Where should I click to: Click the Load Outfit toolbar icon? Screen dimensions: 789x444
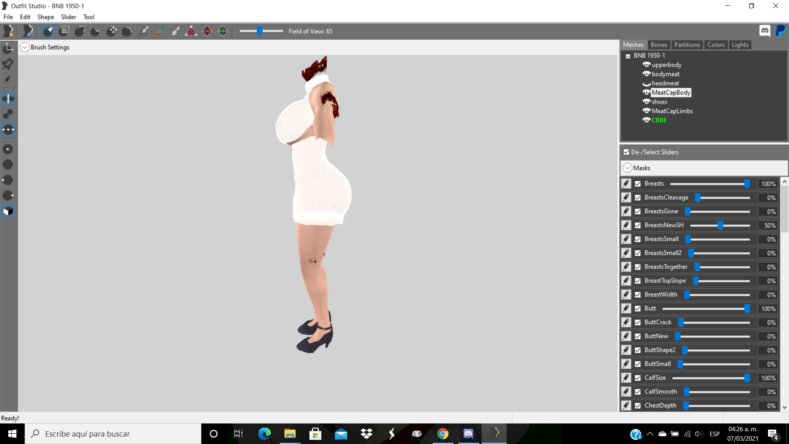click(28, 31)
